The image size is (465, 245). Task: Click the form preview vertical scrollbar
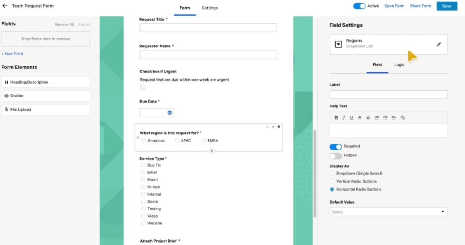click(x=315, y=174)
